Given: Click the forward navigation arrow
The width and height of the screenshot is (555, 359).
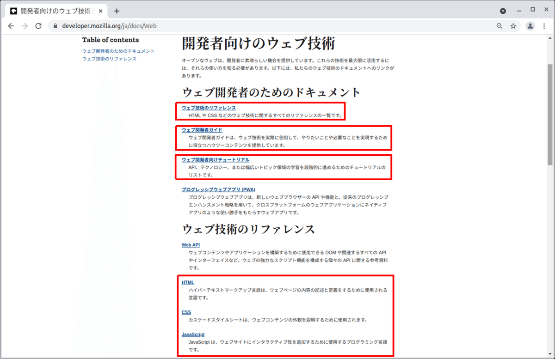Looking at the screenshot, I should pyautogui.click(x=25, y=26).
